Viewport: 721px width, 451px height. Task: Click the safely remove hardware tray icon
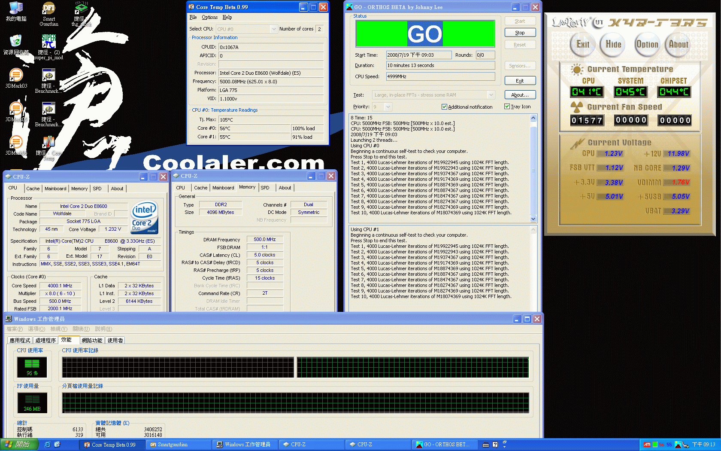click(686, 445)
